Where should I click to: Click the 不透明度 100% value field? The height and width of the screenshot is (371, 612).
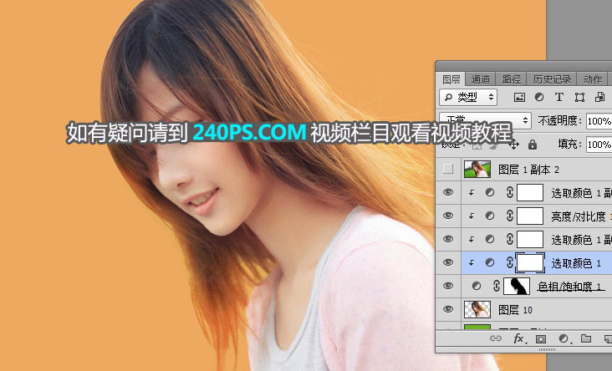(599, 121)
